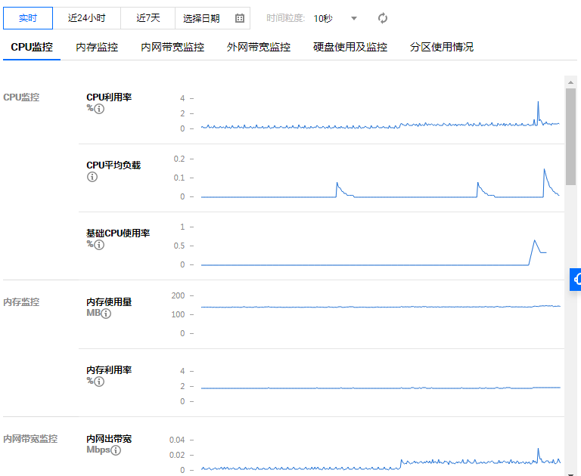Switch to the 外网带宽监控 tab
This screenshot has width=581, height=476.
259,48
